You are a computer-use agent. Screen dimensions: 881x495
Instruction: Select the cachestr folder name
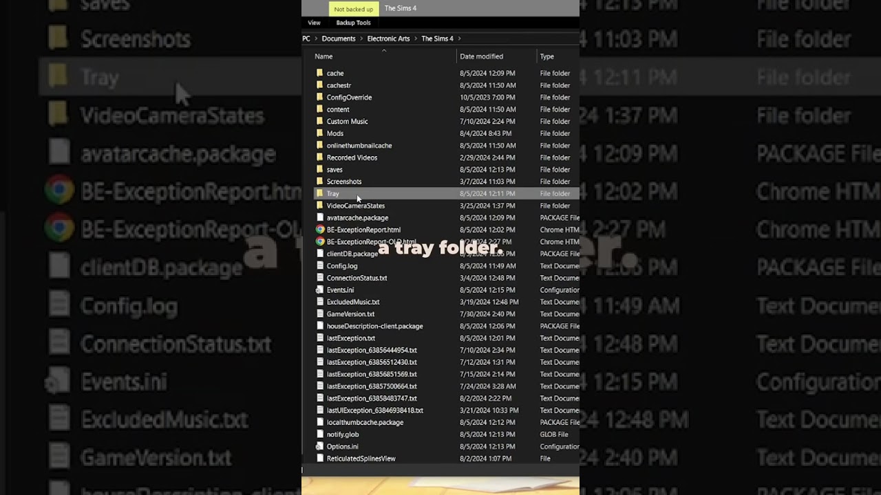pyautogui.click(x=339, y=85)
